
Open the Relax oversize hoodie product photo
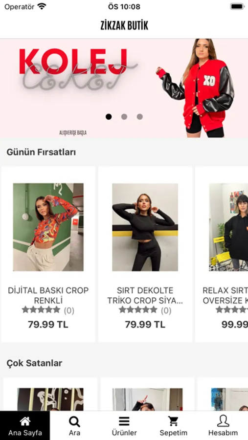pos(228,227)
